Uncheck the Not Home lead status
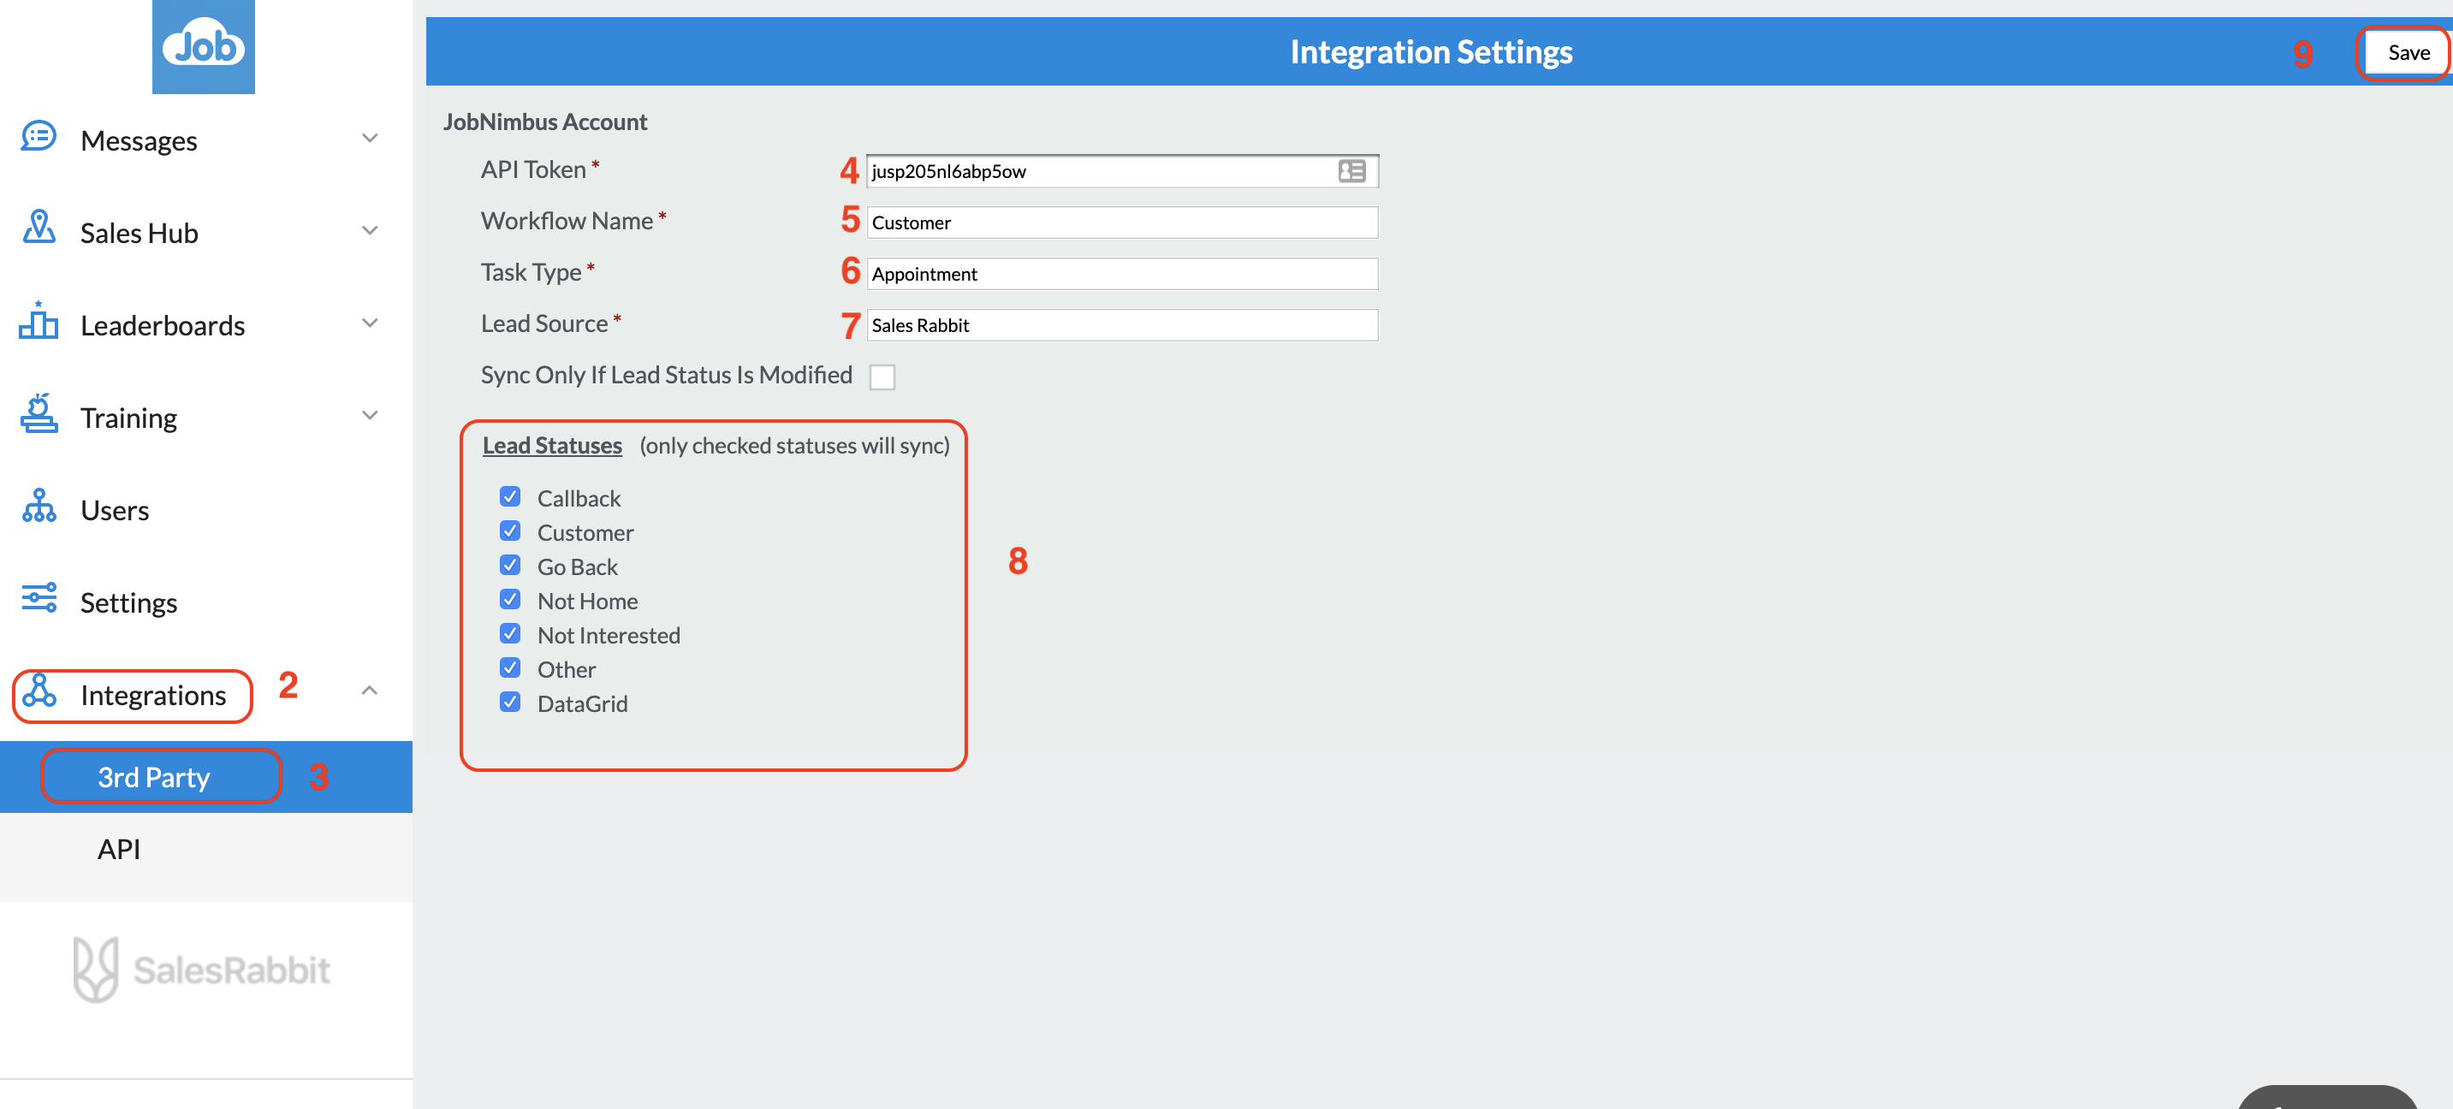This screenshot has height=1109, width=2453. (x=510, y=600)
